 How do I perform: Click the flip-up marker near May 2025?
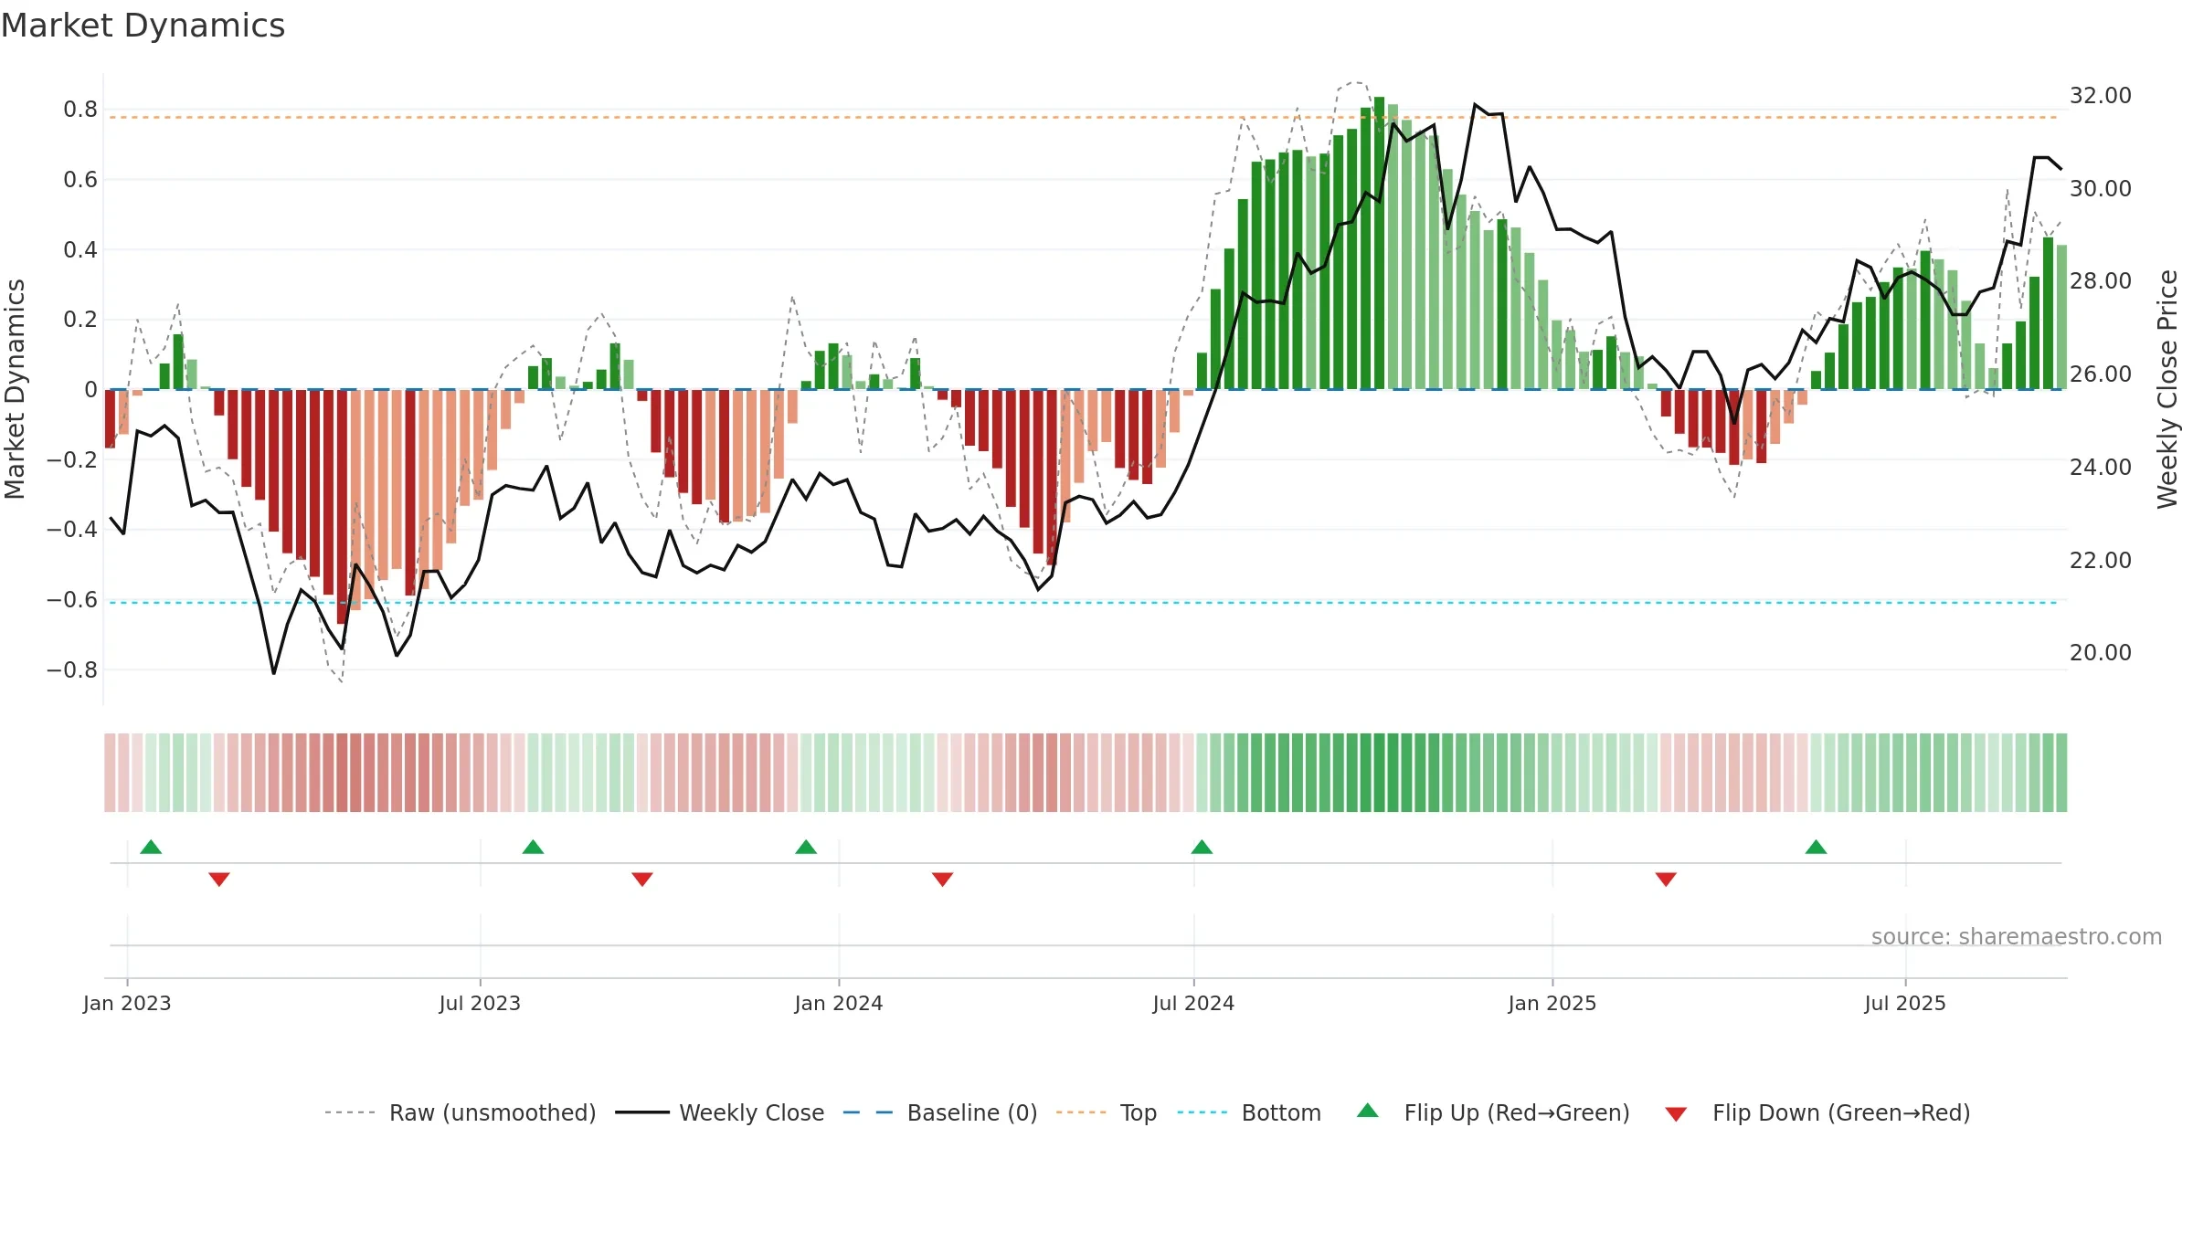(x=1816, y=847)
